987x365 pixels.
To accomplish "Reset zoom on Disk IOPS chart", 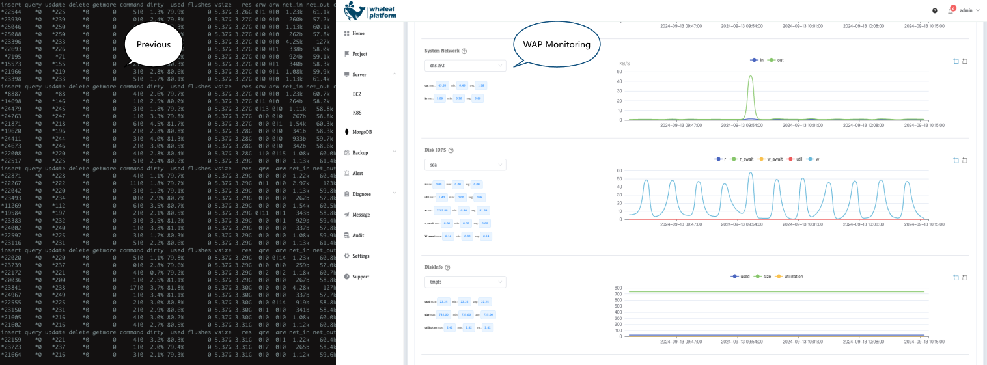I will pyautogui.click(x=964, y=160).
